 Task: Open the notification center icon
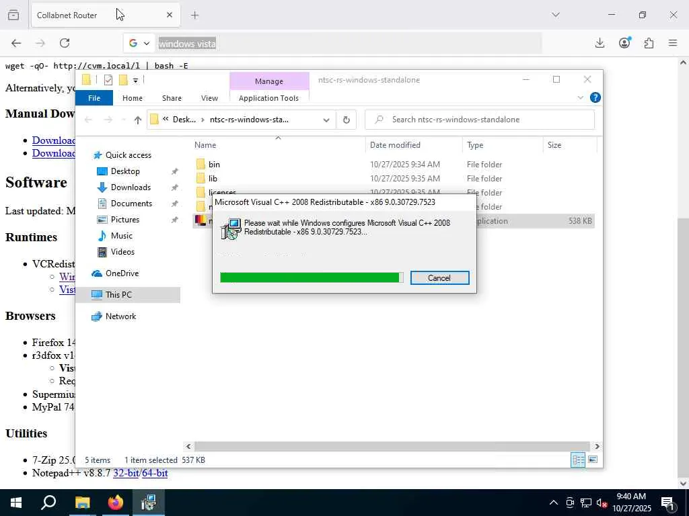pos(668,503)
